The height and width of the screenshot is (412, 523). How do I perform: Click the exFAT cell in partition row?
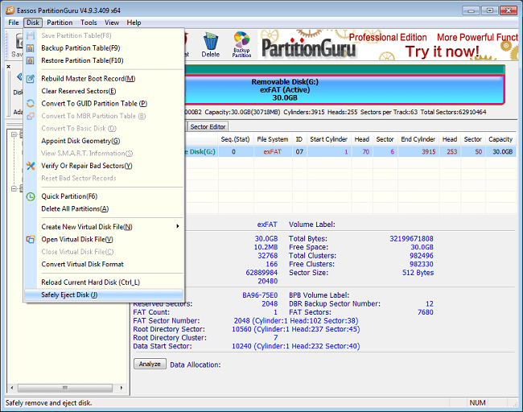coord(273,152)
